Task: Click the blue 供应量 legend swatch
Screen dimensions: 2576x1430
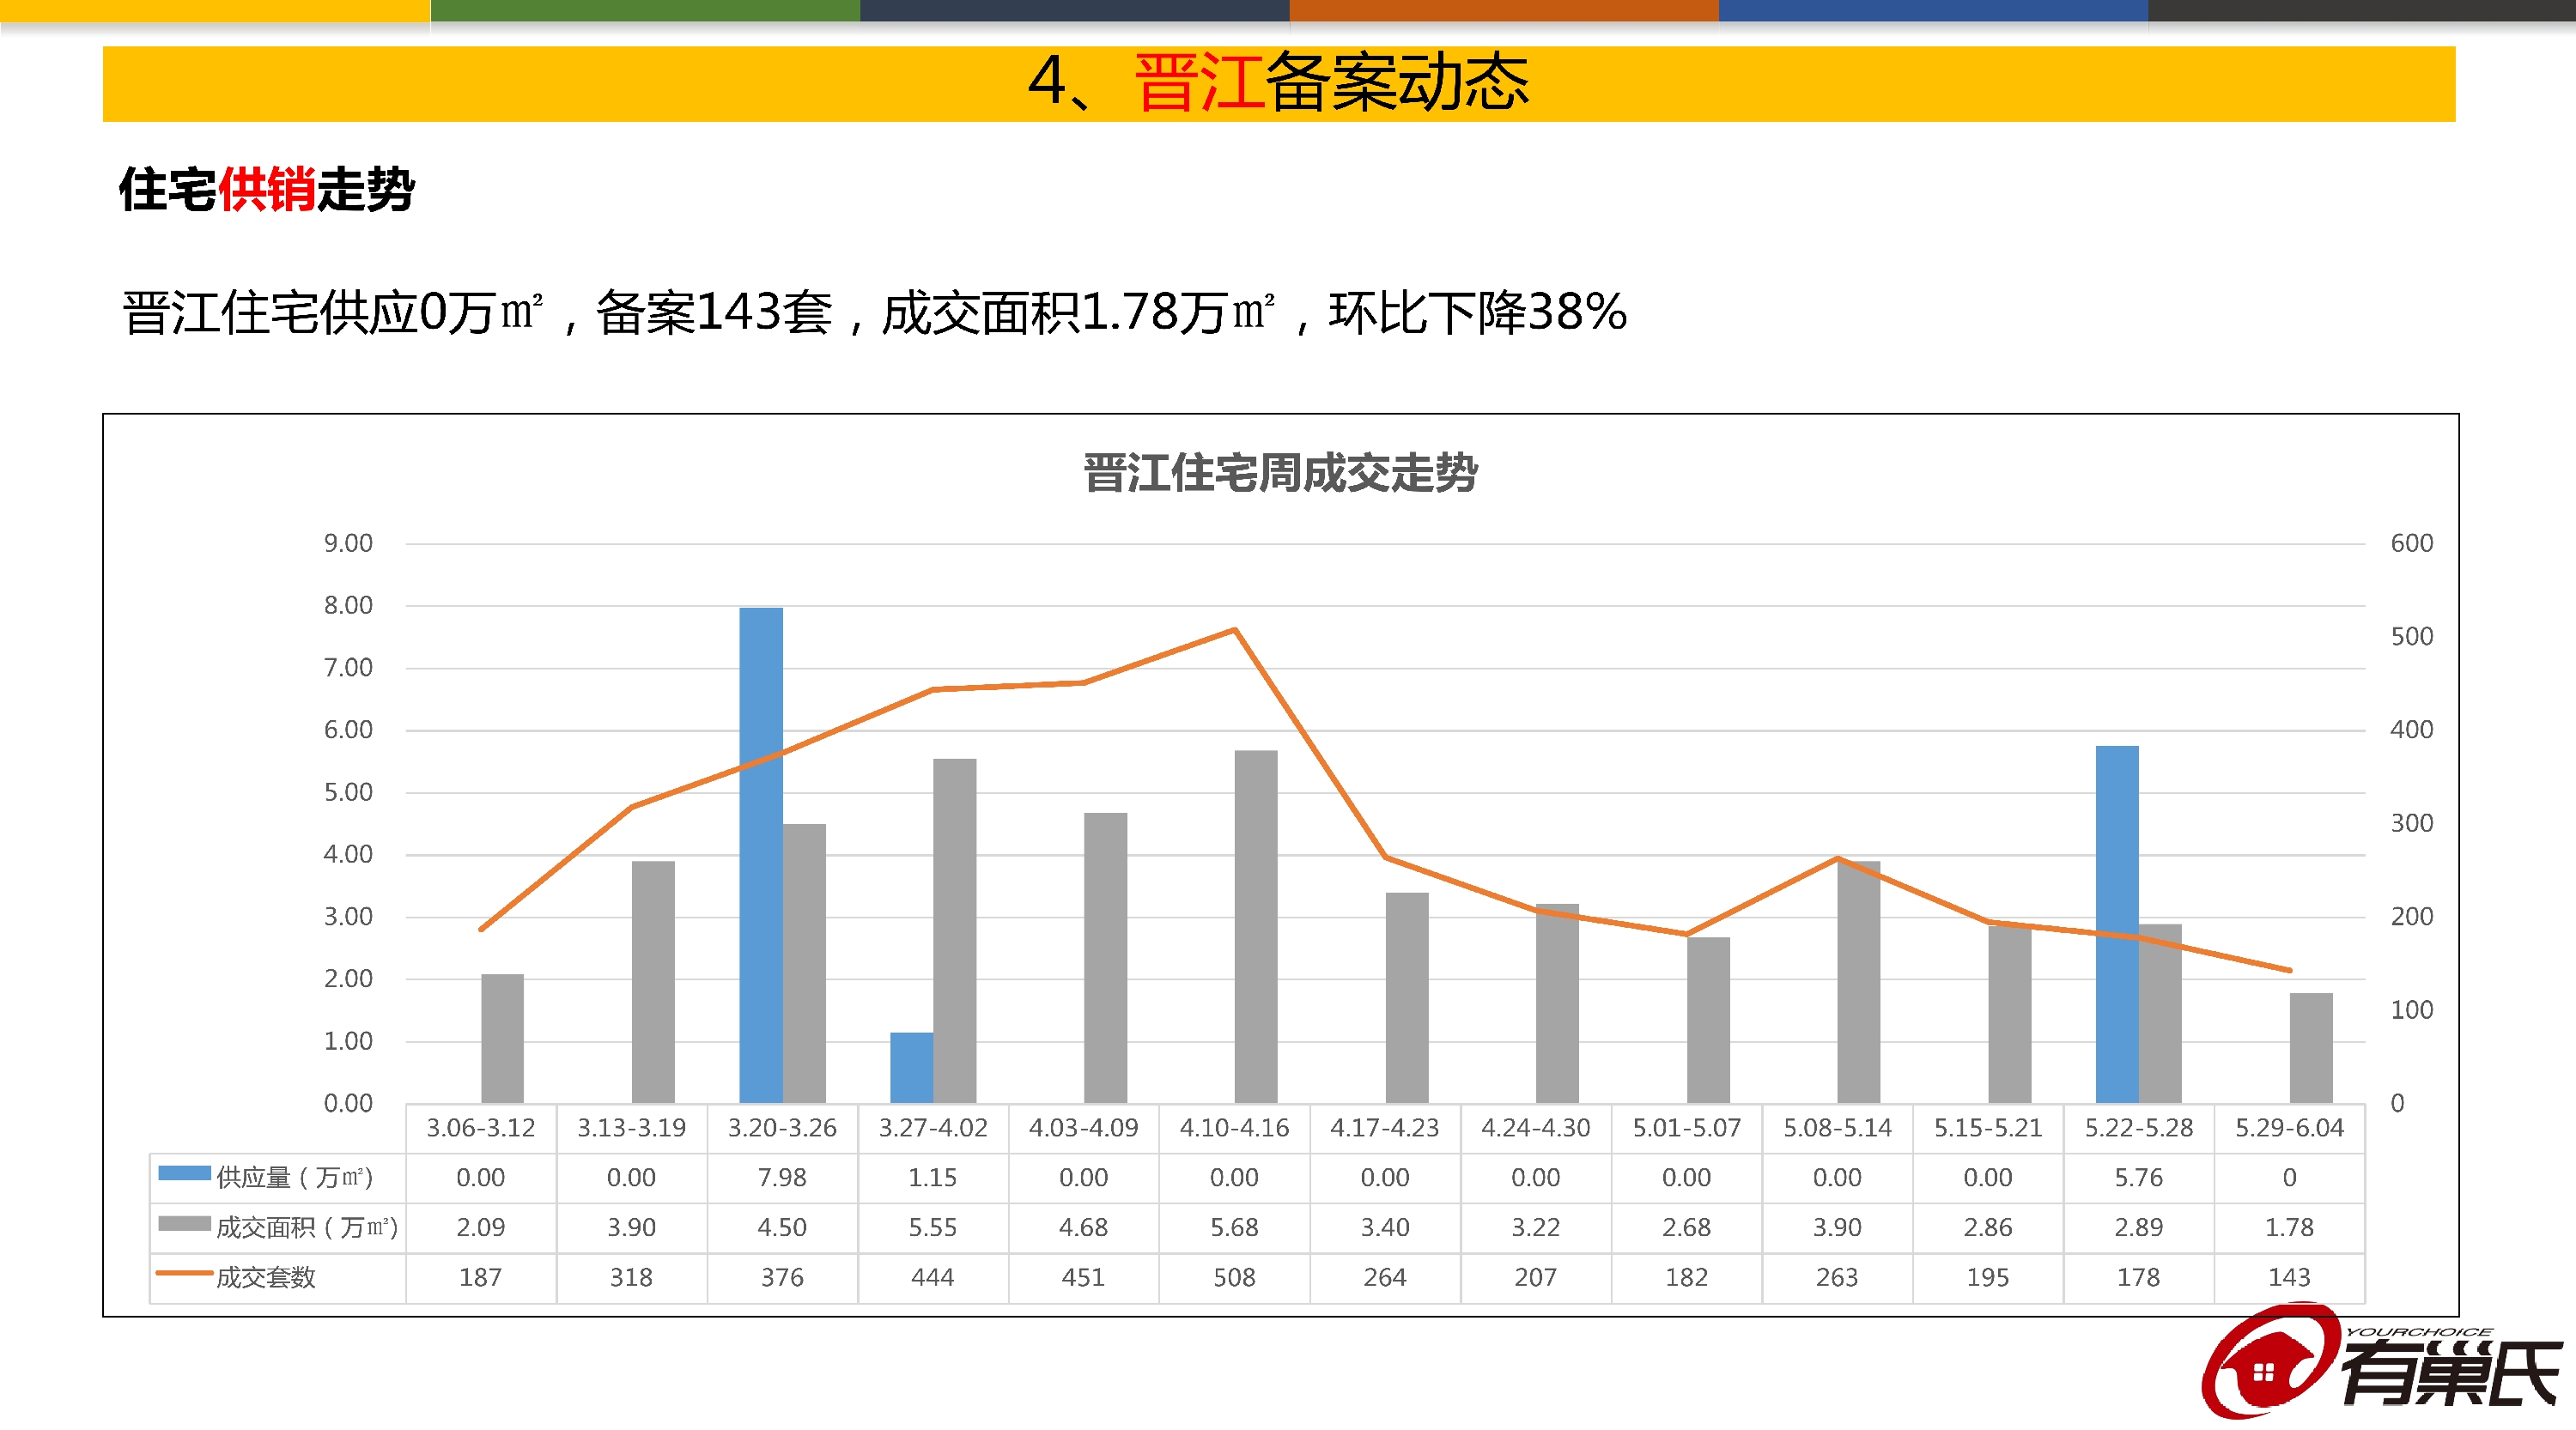Action: [x=184, y=1173]
